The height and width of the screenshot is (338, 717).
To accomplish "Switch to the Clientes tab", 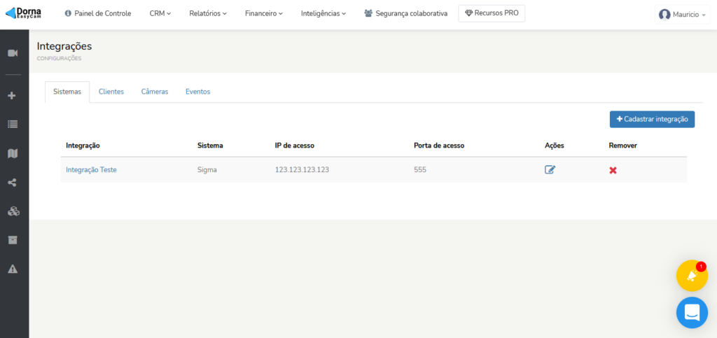I will pos(111,92).
